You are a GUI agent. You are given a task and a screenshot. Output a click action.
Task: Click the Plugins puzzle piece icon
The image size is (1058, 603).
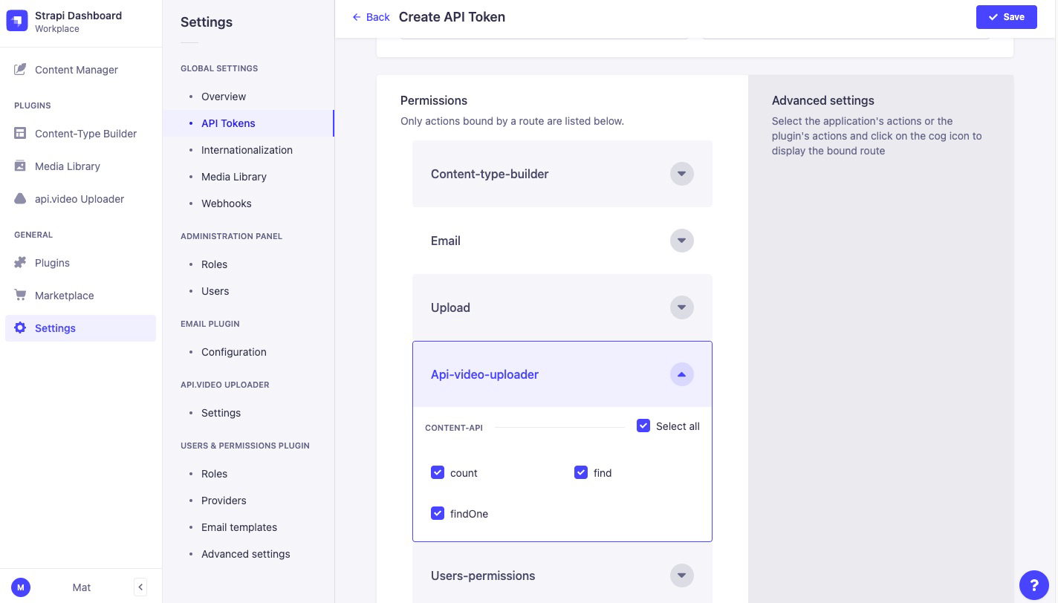20,263
